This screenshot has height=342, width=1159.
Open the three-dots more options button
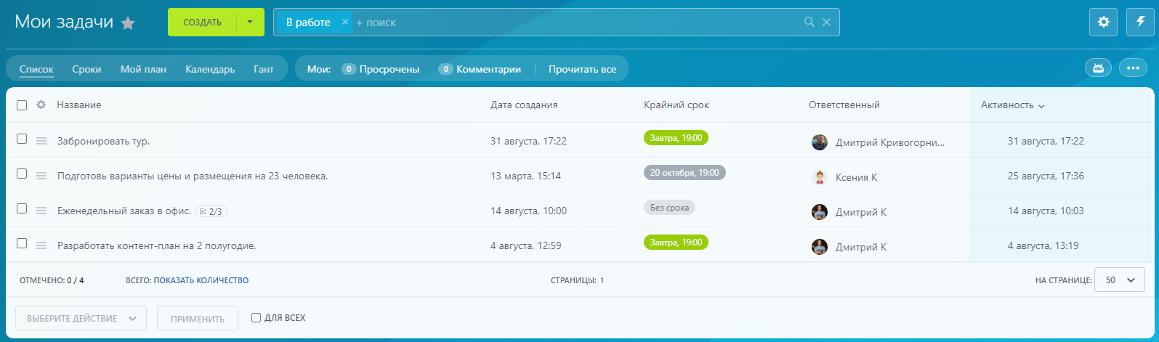coord(1132,68)
